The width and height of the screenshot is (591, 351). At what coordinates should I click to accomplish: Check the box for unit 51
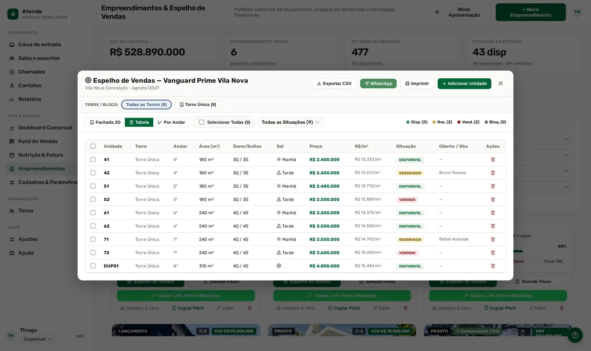tap(93, 186)
